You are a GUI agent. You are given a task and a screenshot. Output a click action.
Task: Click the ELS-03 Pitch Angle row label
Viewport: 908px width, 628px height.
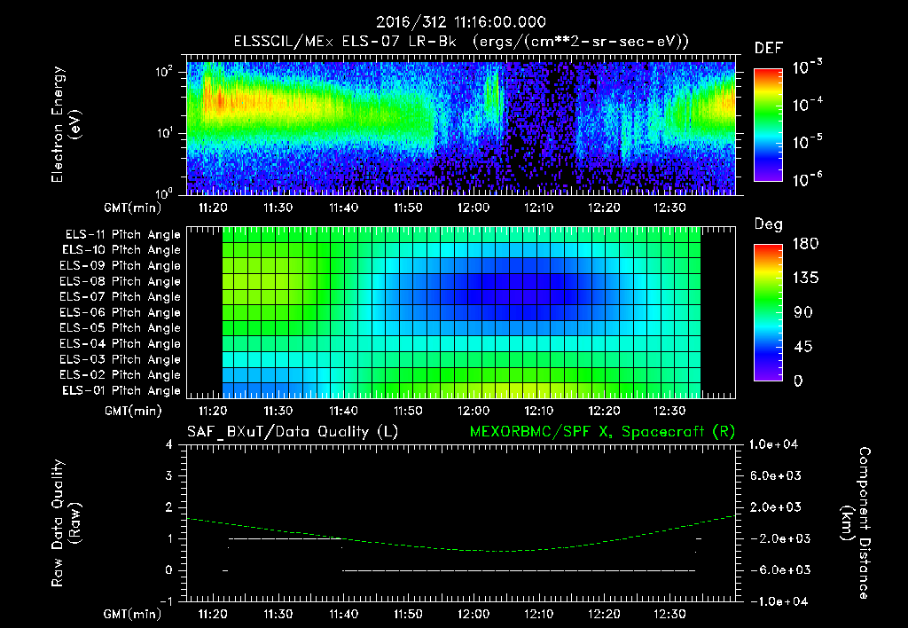coord(121,359)
